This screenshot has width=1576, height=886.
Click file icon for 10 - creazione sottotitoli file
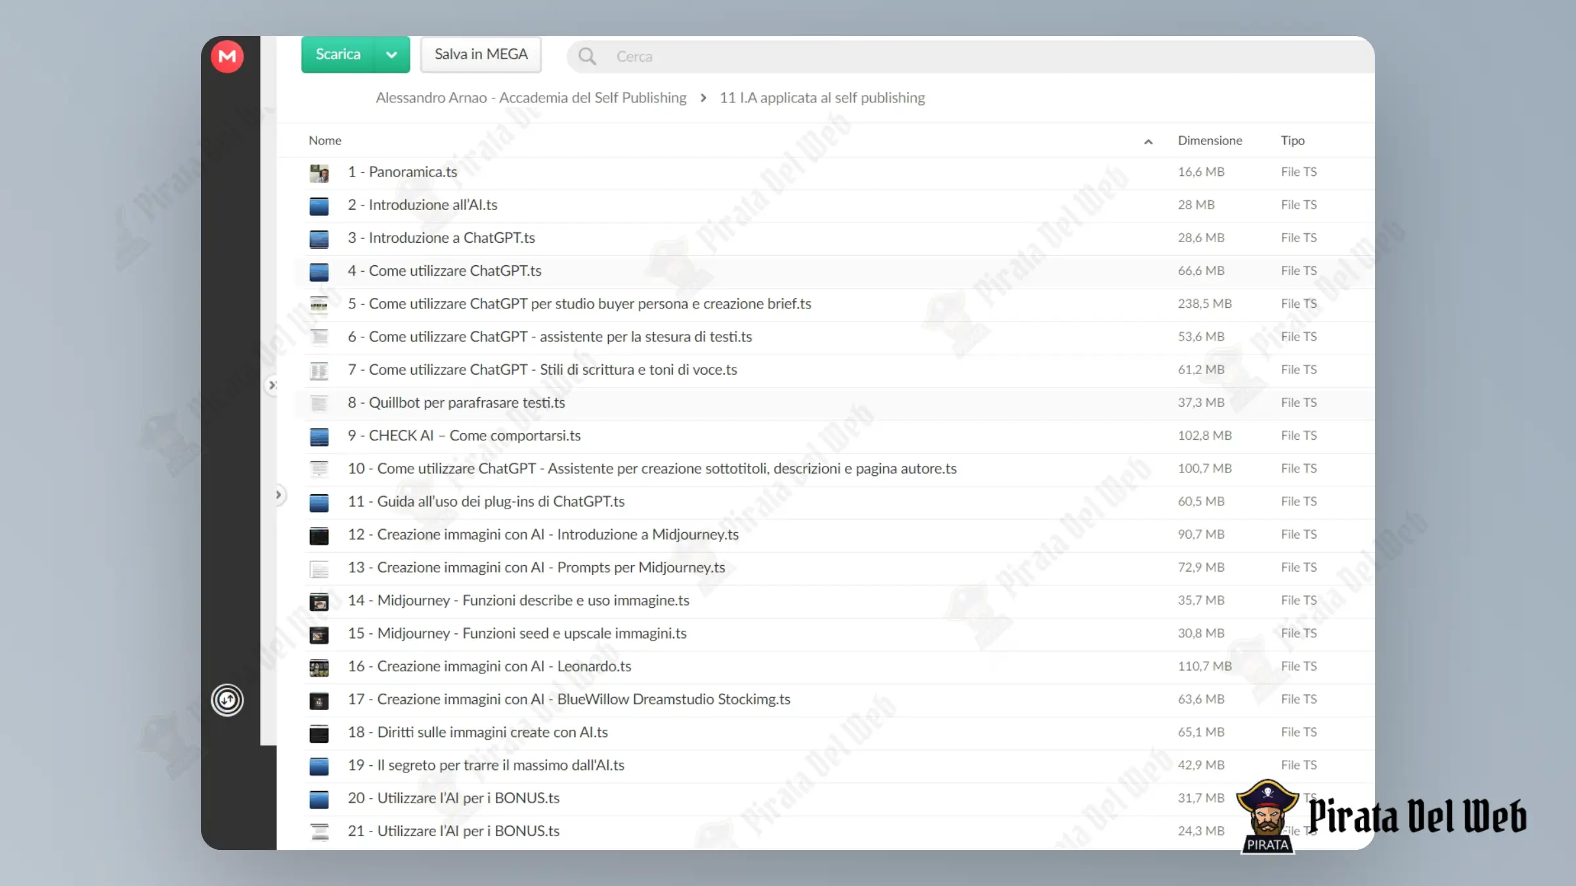[319, 470]
